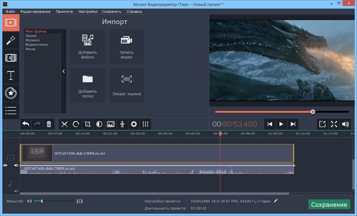Open audio equalizer sliders icon

tap(145, 124)
